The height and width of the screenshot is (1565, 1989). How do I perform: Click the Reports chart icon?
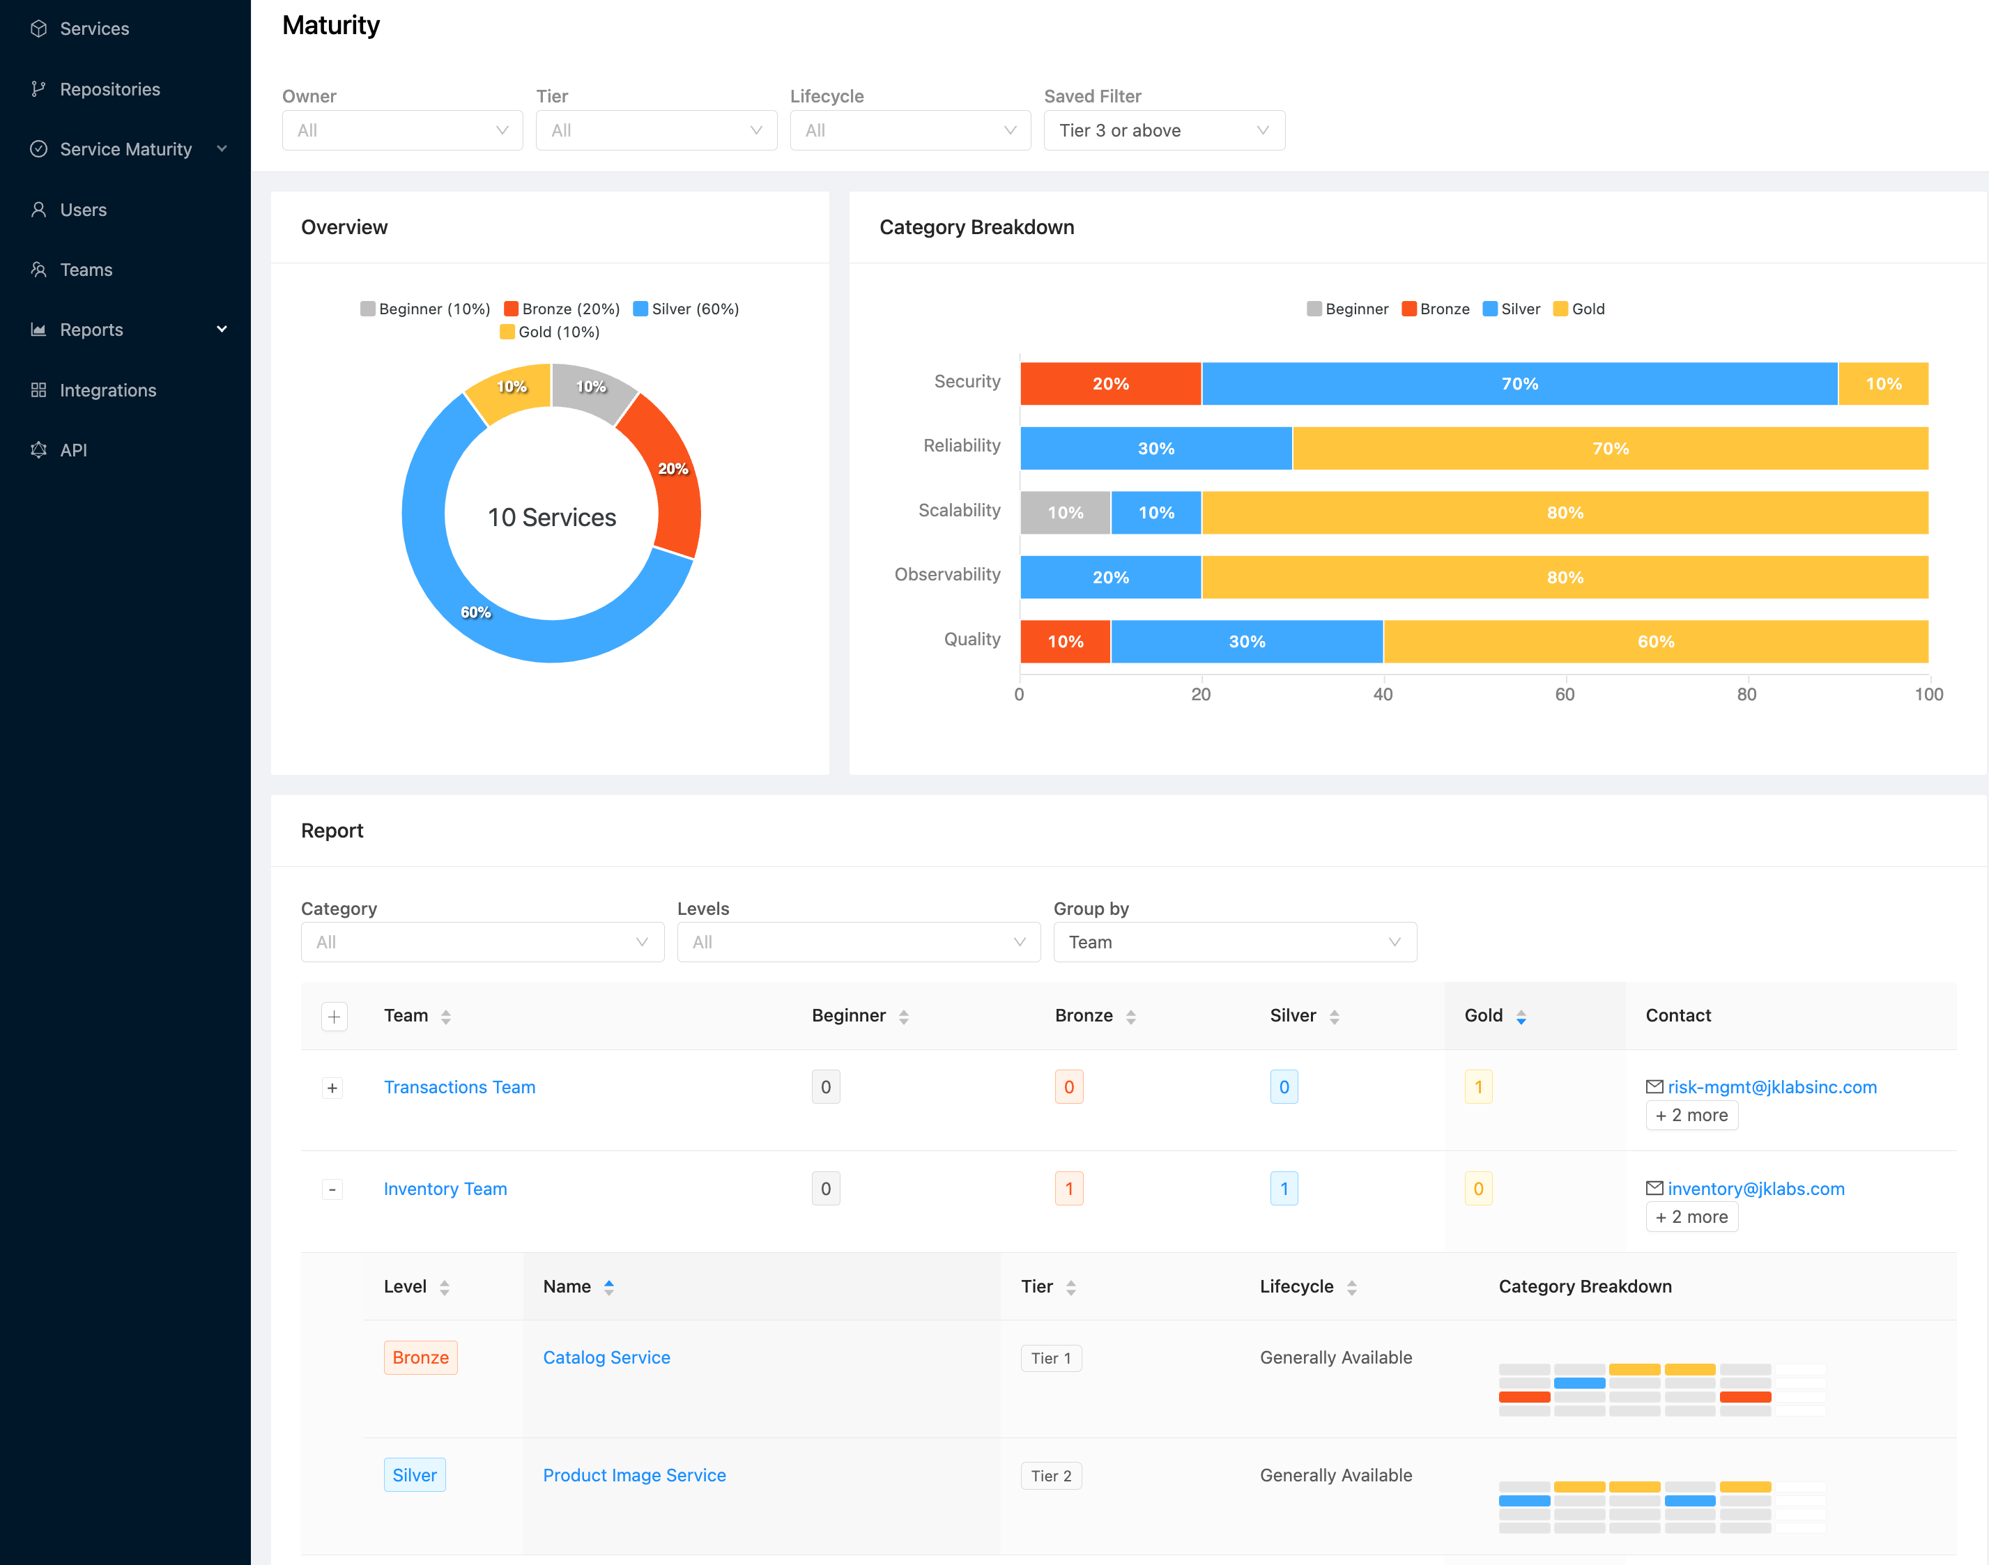click(x=38, y=329)
